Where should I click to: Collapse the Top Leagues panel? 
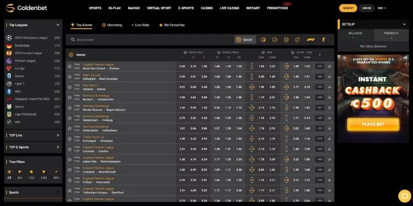pyautogui.click(x=57, y=24)
